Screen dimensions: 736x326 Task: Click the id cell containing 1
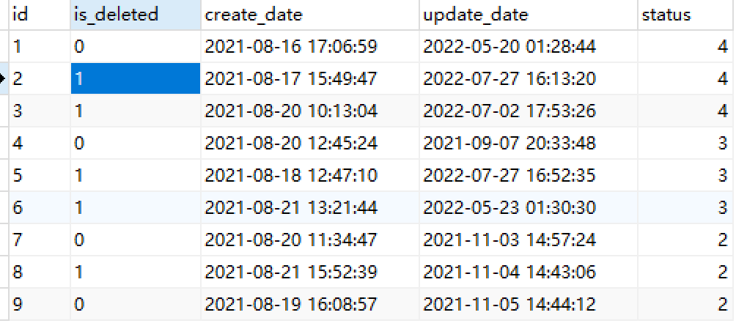click(x=38, y=47)
